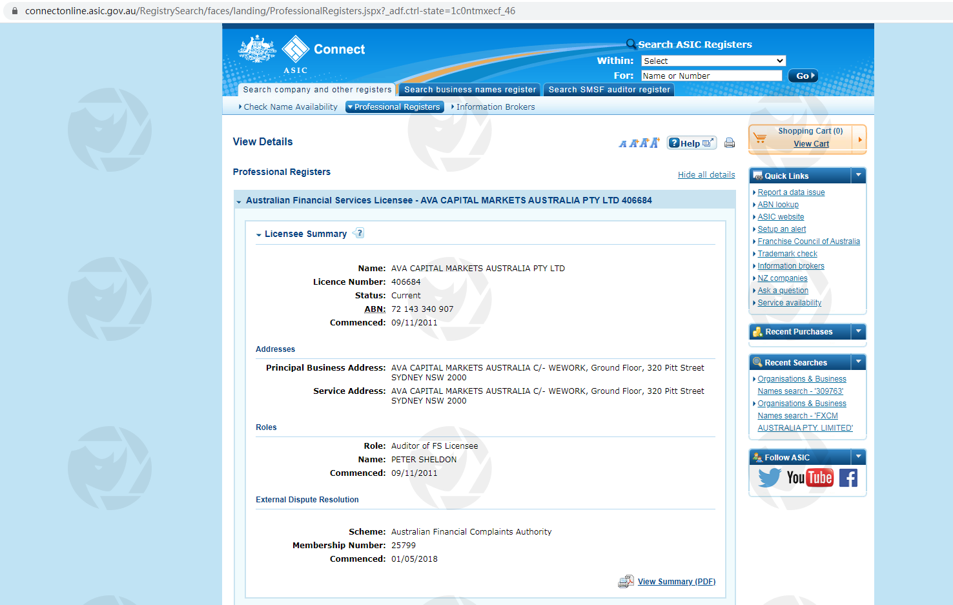Click the Licensee Summary help question icon
The height and width of the screenshot is (605, 953).
tap(360, 233)
